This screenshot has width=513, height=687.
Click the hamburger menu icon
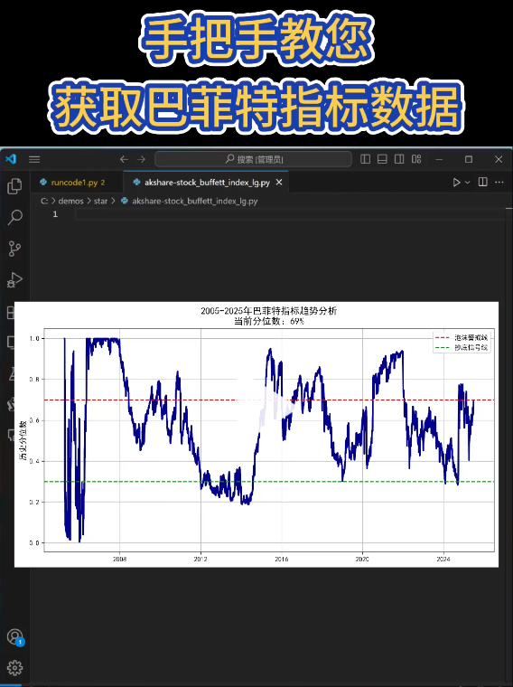34,159
